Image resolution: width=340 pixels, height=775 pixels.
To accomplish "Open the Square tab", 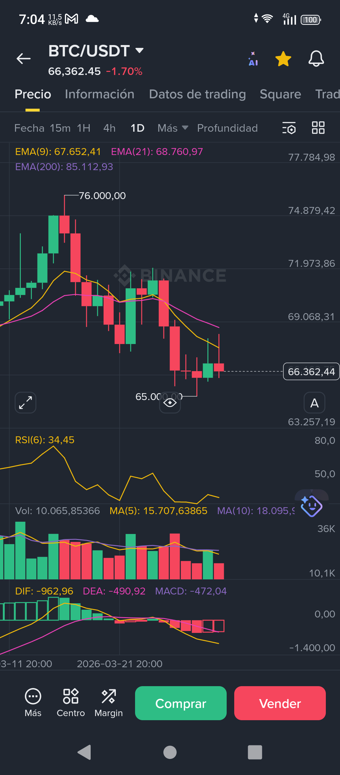I will pos(280,94).
